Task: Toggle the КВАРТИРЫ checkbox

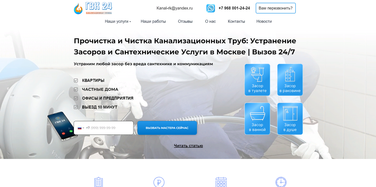Action: coord(76,80)
